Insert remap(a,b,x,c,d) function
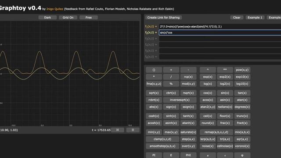The width and height of the screenshot is (281, 158). 216,132
